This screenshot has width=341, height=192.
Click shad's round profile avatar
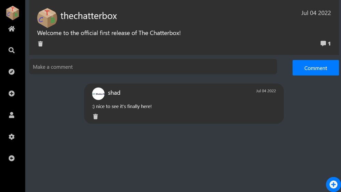[x=98, y=94]
